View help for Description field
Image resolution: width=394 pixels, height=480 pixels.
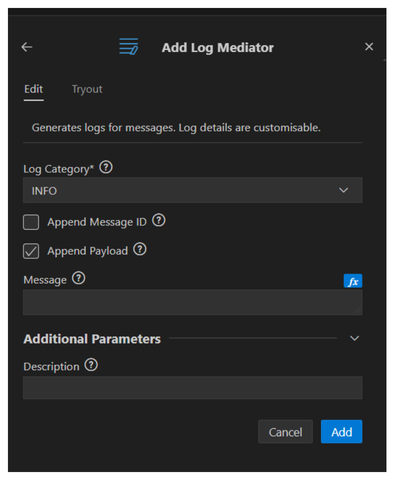[x=91, y=365]
